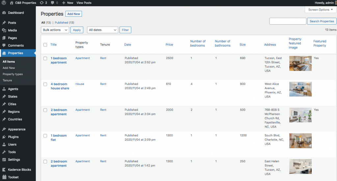Sort by Featured Property column
The height and width of the screenshot is (181, 337).
point(320,43)
